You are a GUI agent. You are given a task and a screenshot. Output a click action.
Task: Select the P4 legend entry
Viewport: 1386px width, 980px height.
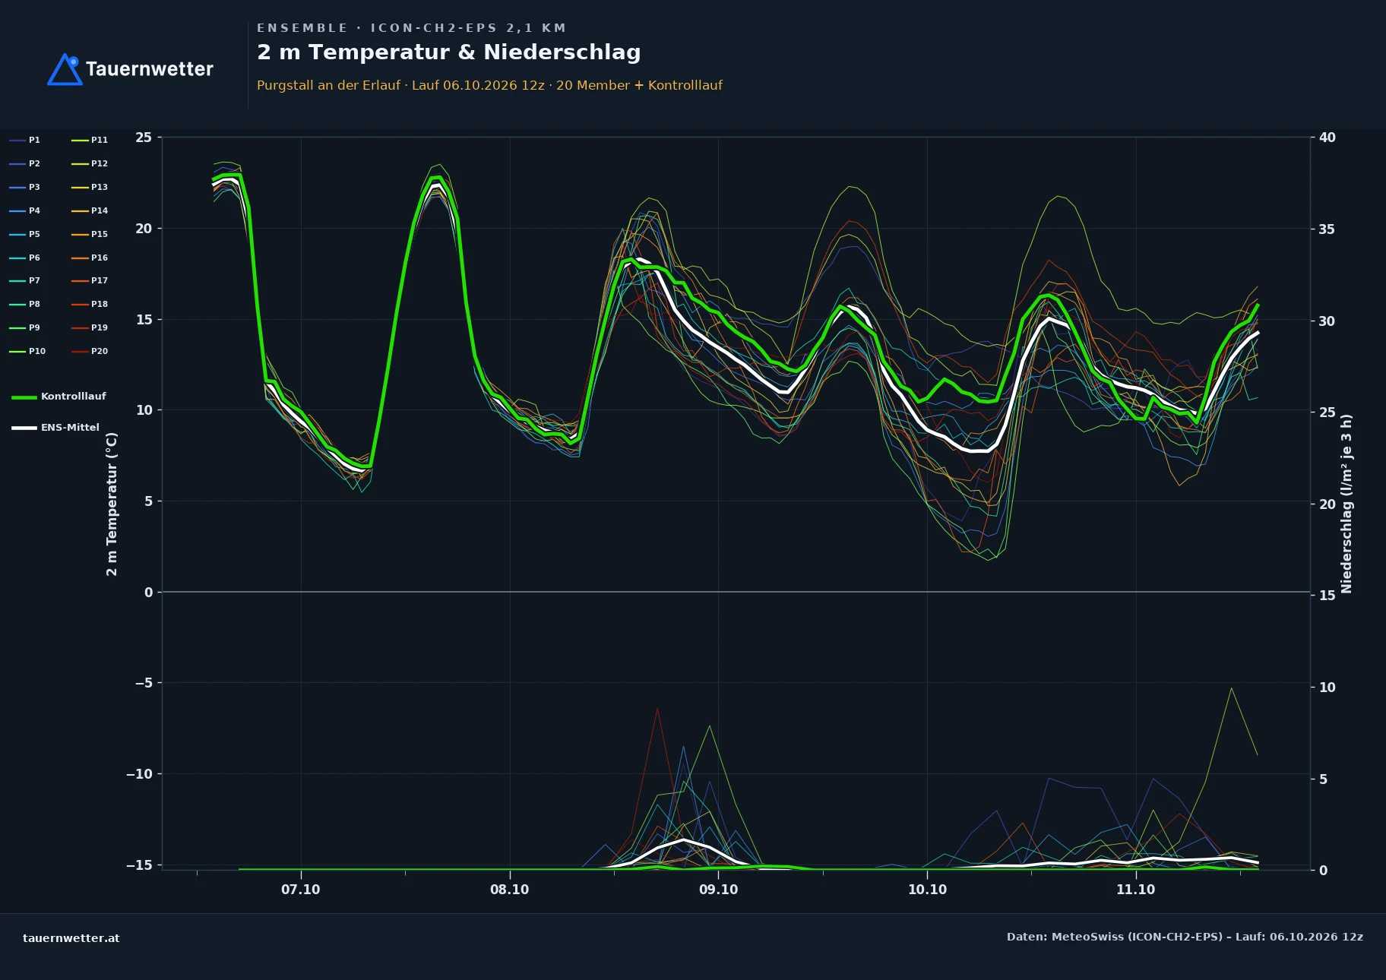point(25,210)
